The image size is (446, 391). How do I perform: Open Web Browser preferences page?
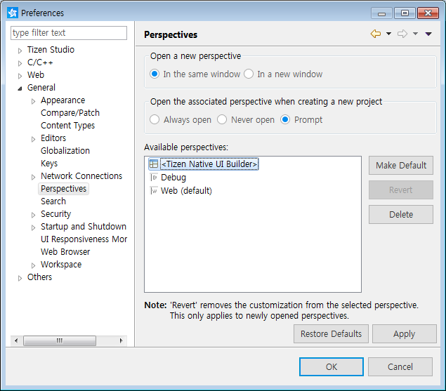click(x=65, y=252)
